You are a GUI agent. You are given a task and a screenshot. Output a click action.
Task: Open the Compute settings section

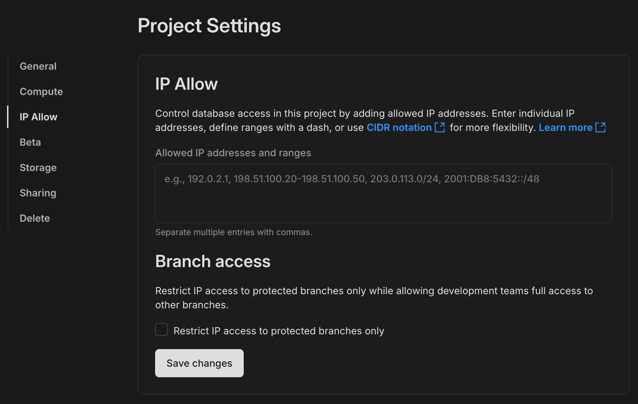41,91
